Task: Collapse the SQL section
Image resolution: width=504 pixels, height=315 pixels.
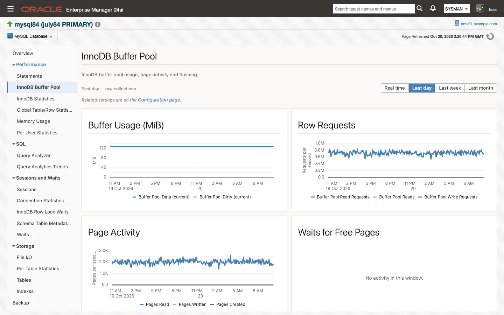Action: (x=14, y=144)
